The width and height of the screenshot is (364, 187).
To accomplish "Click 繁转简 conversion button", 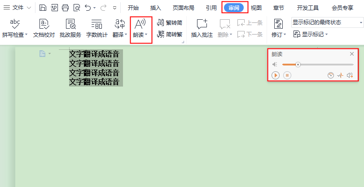I will tap(170, 23).
